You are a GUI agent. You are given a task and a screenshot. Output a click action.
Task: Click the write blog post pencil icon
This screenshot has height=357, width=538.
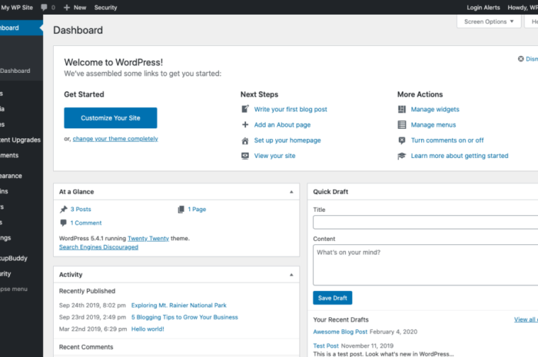(x=245, y=109)
